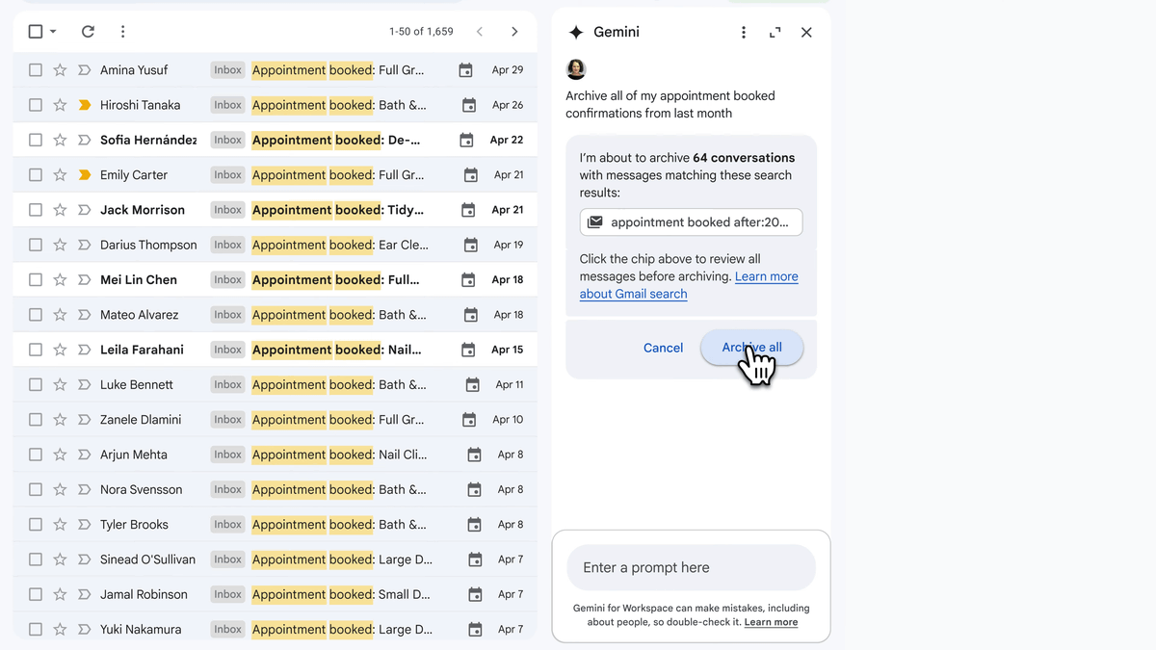This screenshot has width=1156, height=650.
Task: Open calendar icon on Sofia Hernández email
Action: click(466, 140)
